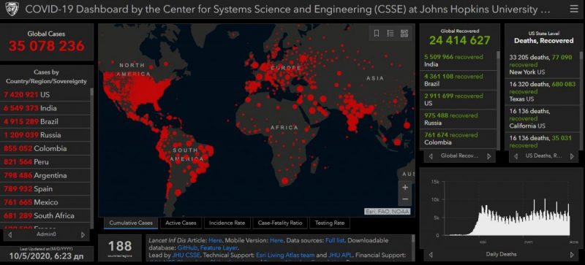Click the Global Cases total 35 078 236
Viewport: 585px width, 265px height.
pos(47,46)
